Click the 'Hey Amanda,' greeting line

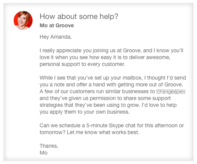pyautogui.click(x=56, y=37)
